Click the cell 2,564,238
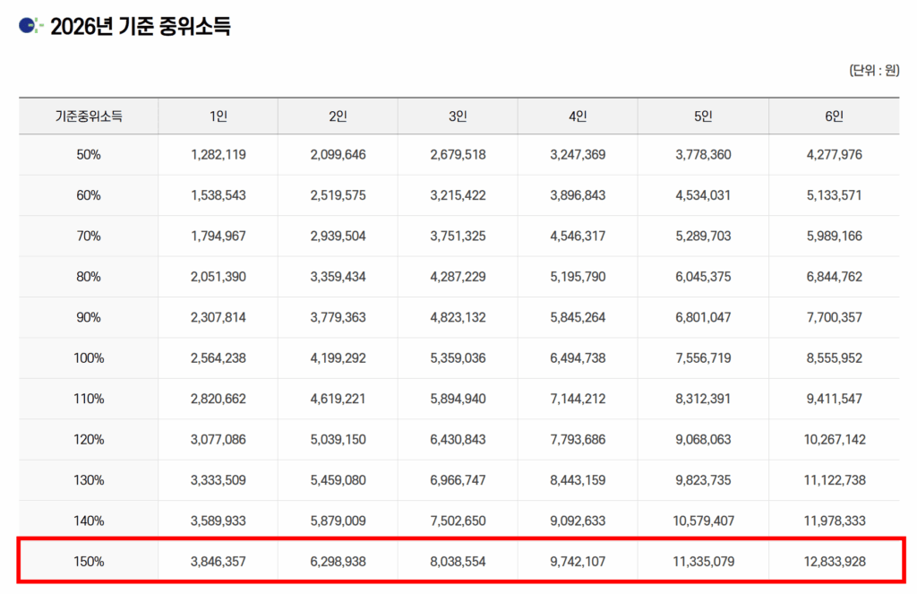 219,357
